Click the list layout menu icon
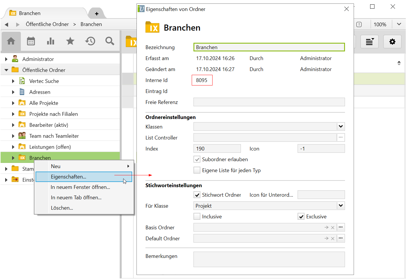The height and width of the screenshot is (279, 406). 370,42
